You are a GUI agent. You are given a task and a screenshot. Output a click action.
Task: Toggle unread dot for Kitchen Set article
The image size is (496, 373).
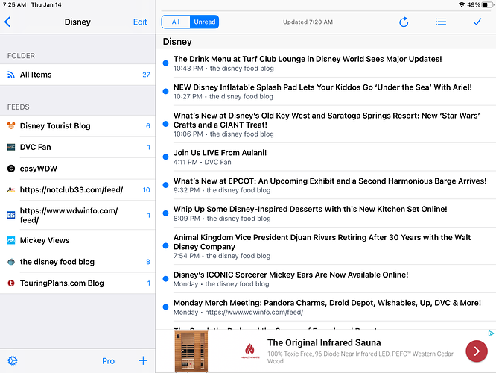tap(165, 213)
